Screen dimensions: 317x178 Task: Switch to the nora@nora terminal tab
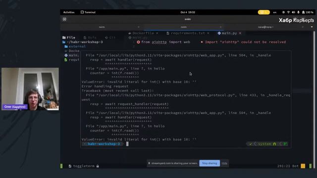coord(265,27)
